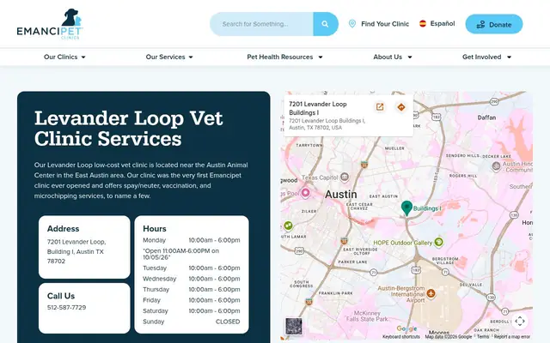This screenshot has width=550, height=343.
Task: Click the Google logo on the map
Action: point(406,328)
